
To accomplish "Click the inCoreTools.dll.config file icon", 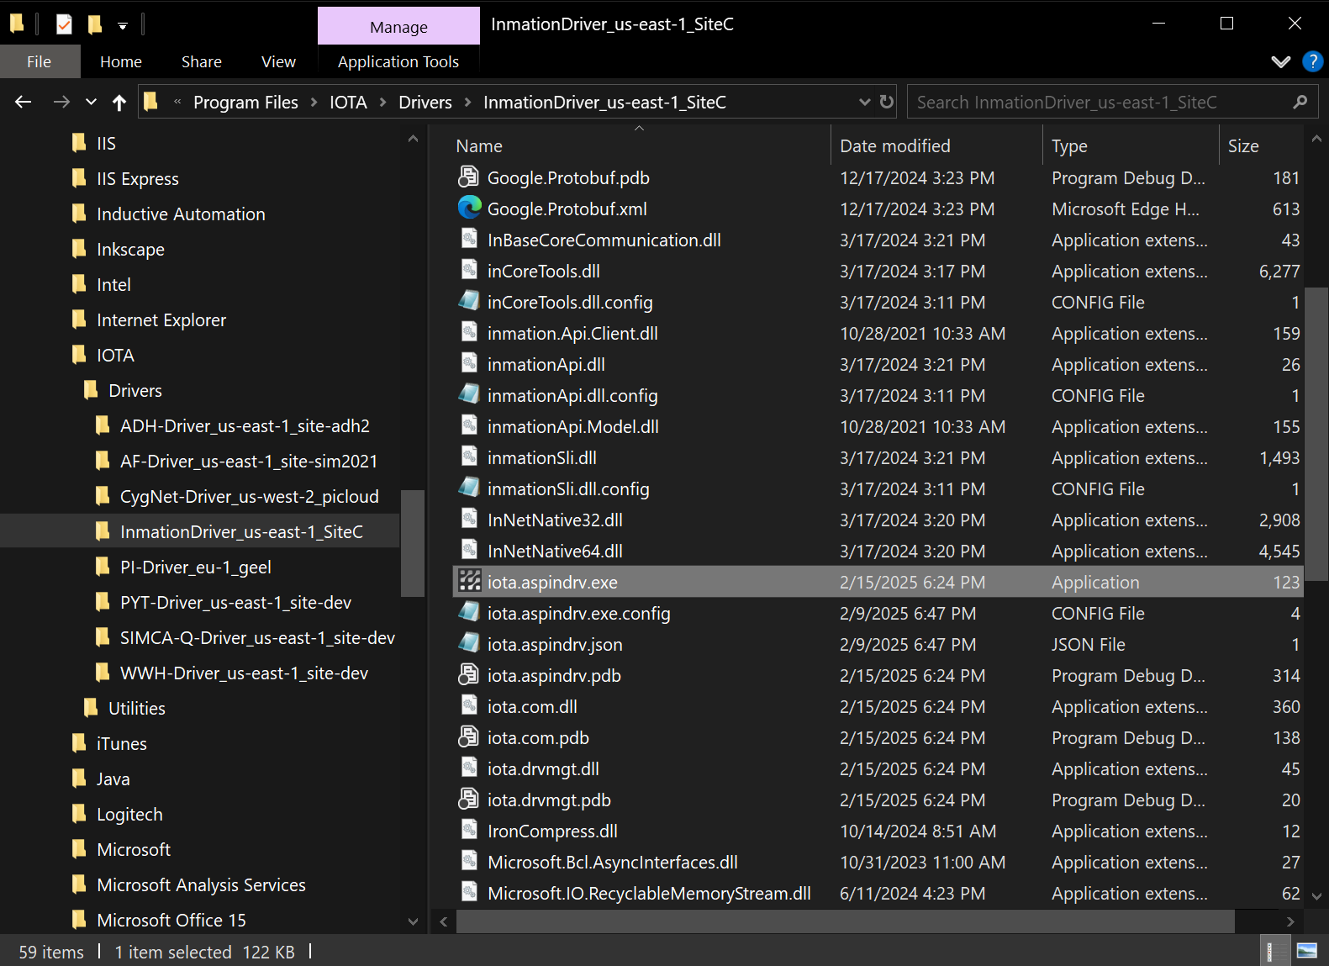I will (469, 301).
